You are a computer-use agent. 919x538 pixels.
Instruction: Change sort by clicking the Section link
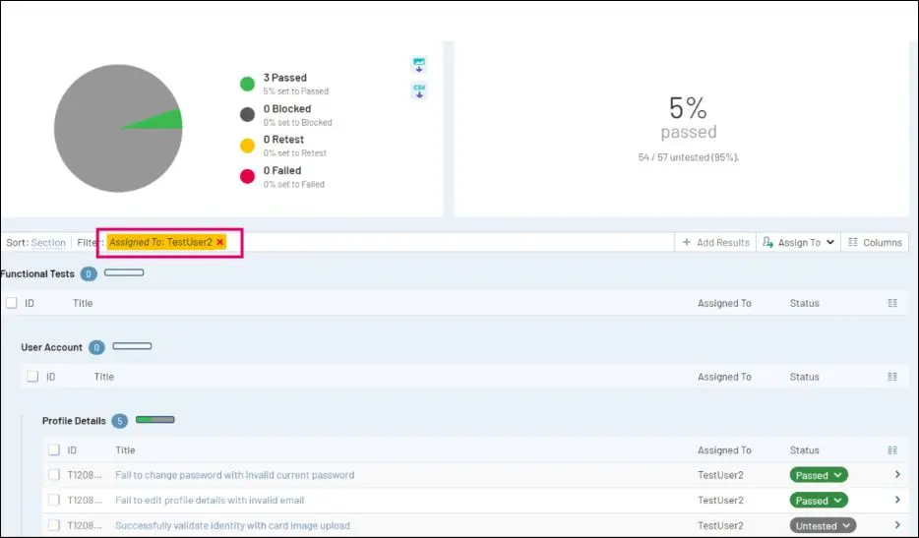pos(48,243)
